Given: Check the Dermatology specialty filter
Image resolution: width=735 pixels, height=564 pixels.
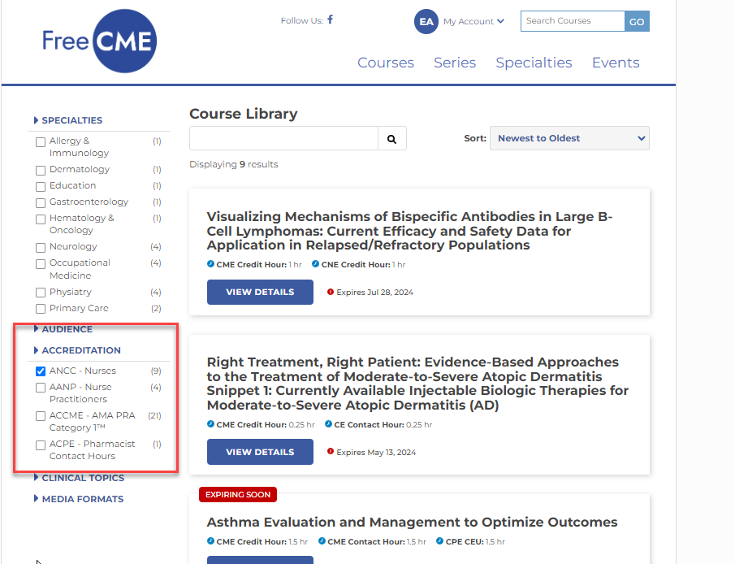Looking at the screenshot, I should (40, 170).
